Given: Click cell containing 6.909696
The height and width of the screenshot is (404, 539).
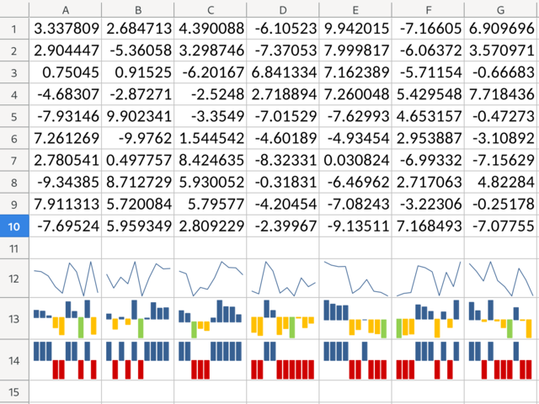Looking at the screenshot, I should click(500, 29).
